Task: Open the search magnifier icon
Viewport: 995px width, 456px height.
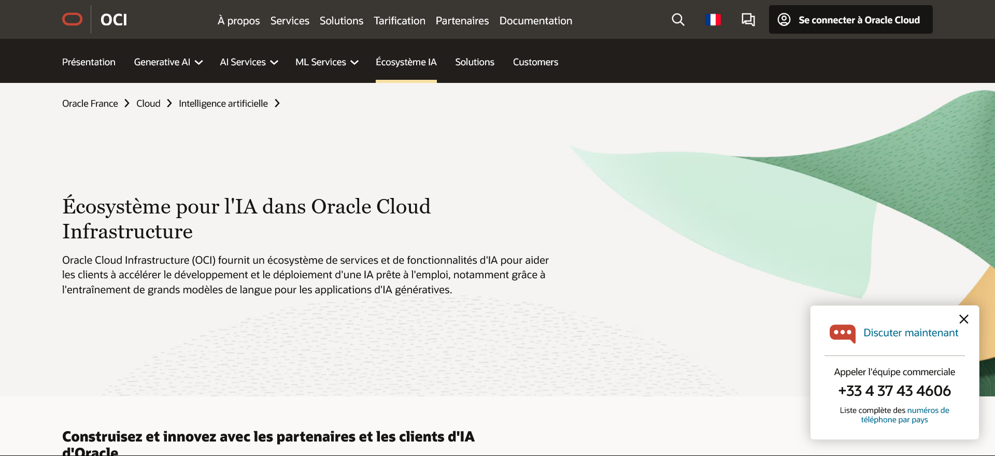Action: tap(678, 20)
